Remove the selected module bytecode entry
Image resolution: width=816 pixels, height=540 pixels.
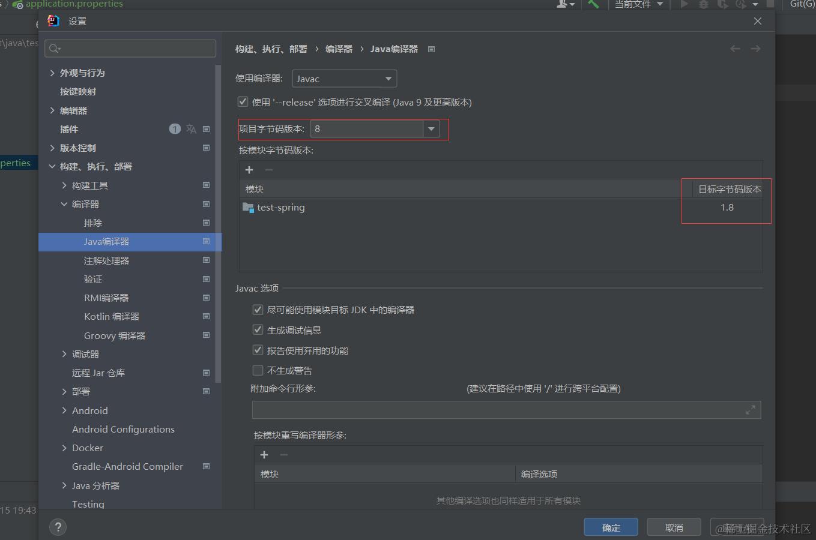[269, 170]
